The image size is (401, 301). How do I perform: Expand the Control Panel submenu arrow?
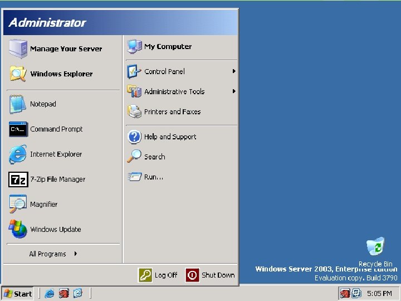pyautogui.click(x=234, y=71)
